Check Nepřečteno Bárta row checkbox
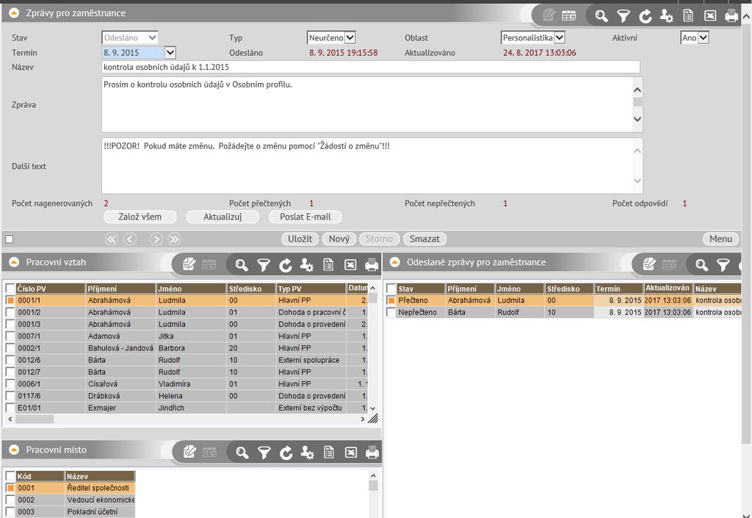The width and height of the screenshot is (752, 518). point(391,312)
